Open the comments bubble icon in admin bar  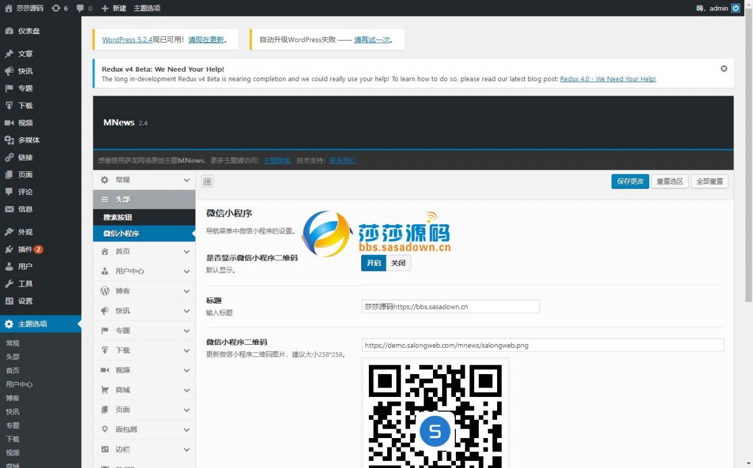coord(81,8)
